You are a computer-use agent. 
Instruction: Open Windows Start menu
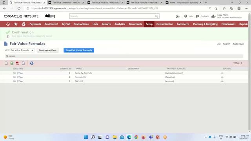click(x=86, y=137)
